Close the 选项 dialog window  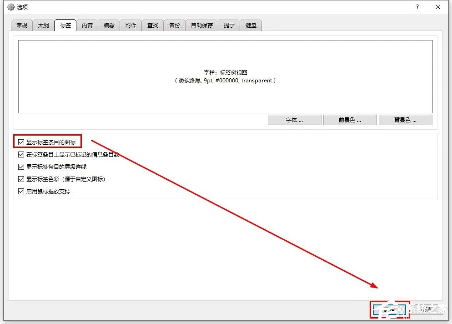pos(438,7)
